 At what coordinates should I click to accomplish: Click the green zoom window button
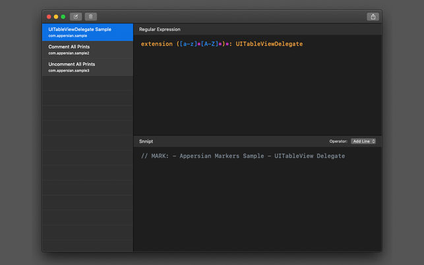63,16
